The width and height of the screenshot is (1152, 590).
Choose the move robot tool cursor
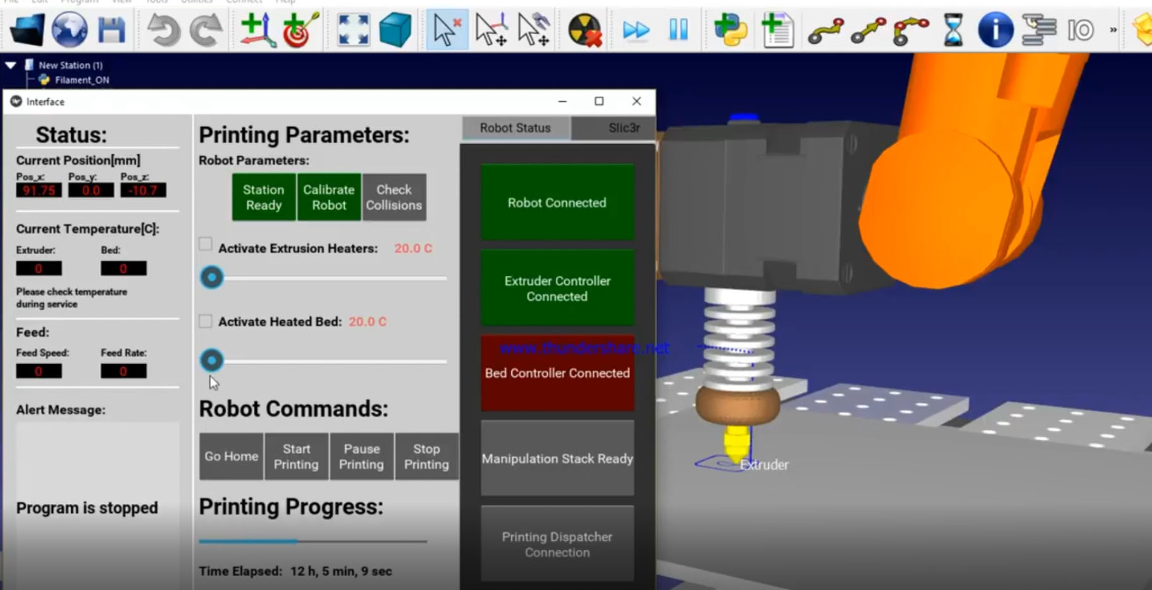click(533, 30)
